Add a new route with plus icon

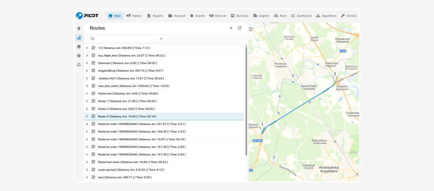[231, 28]
